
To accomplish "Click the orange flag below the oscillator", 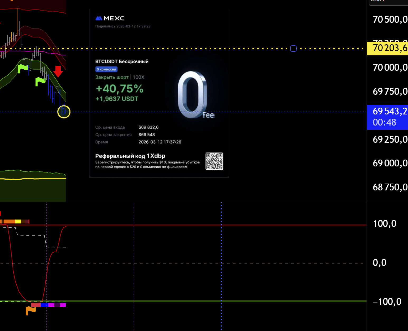I will pyautogui.click(x=31, y=310).
